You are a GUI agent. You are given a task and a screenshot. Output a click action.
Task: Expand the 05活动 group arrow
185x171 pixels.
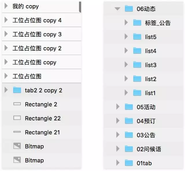pos(118,107)
